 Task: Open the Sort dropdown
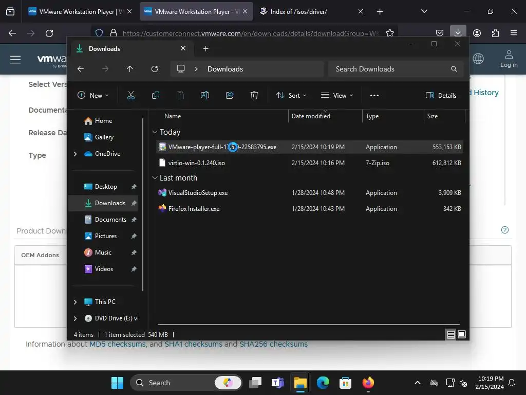[x=291, y=95]
